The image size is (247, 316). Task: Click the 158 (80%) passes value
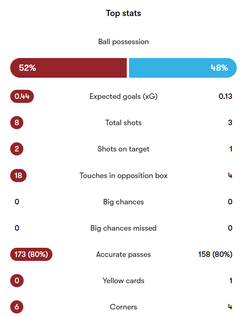click(215, 254)
